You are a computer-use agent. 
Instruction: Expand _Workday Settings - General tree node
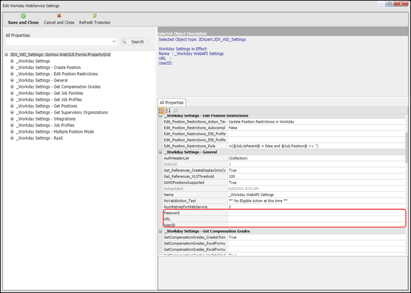coord(12,81)
